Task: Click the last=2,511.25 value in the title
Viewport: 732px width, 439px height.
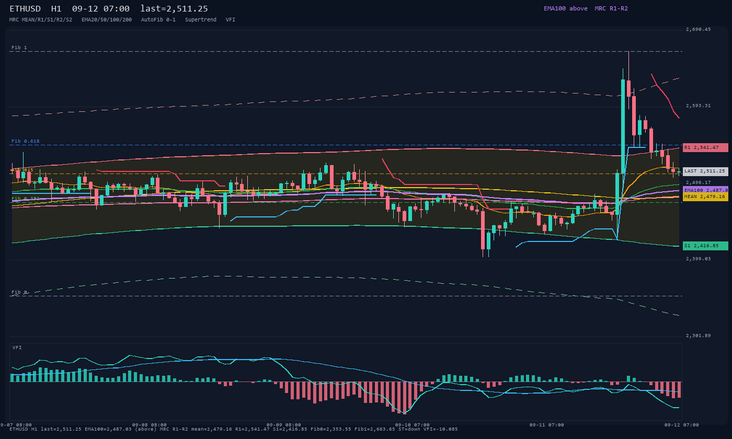Action: (x=174, y=8)
